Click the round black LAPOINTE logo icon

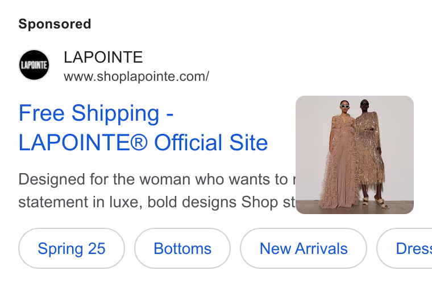click(34, 65)
